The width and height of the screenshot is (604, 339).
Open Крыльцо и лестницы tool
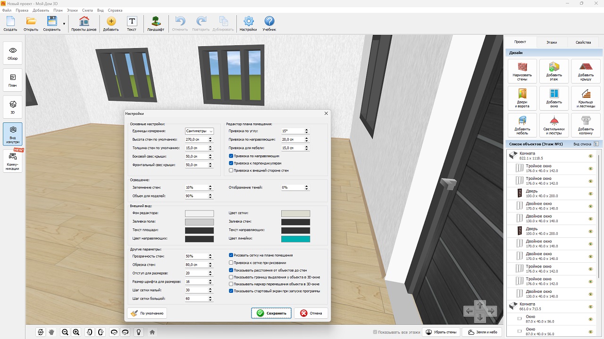click(586, 98)
